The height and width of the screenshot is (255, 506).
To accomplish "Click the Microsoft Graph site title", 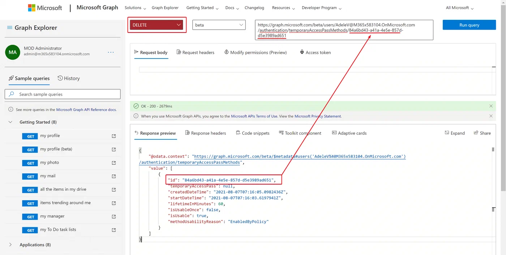I will click(97, 8).
